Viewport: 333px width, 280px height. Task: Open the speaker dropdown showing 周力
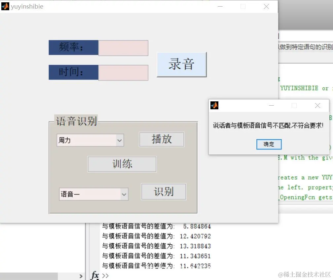click(x=90, y=140)
